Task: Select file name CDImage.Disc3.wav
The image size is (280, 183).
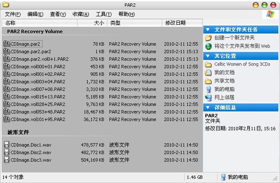Action: [x=31, y=160]
